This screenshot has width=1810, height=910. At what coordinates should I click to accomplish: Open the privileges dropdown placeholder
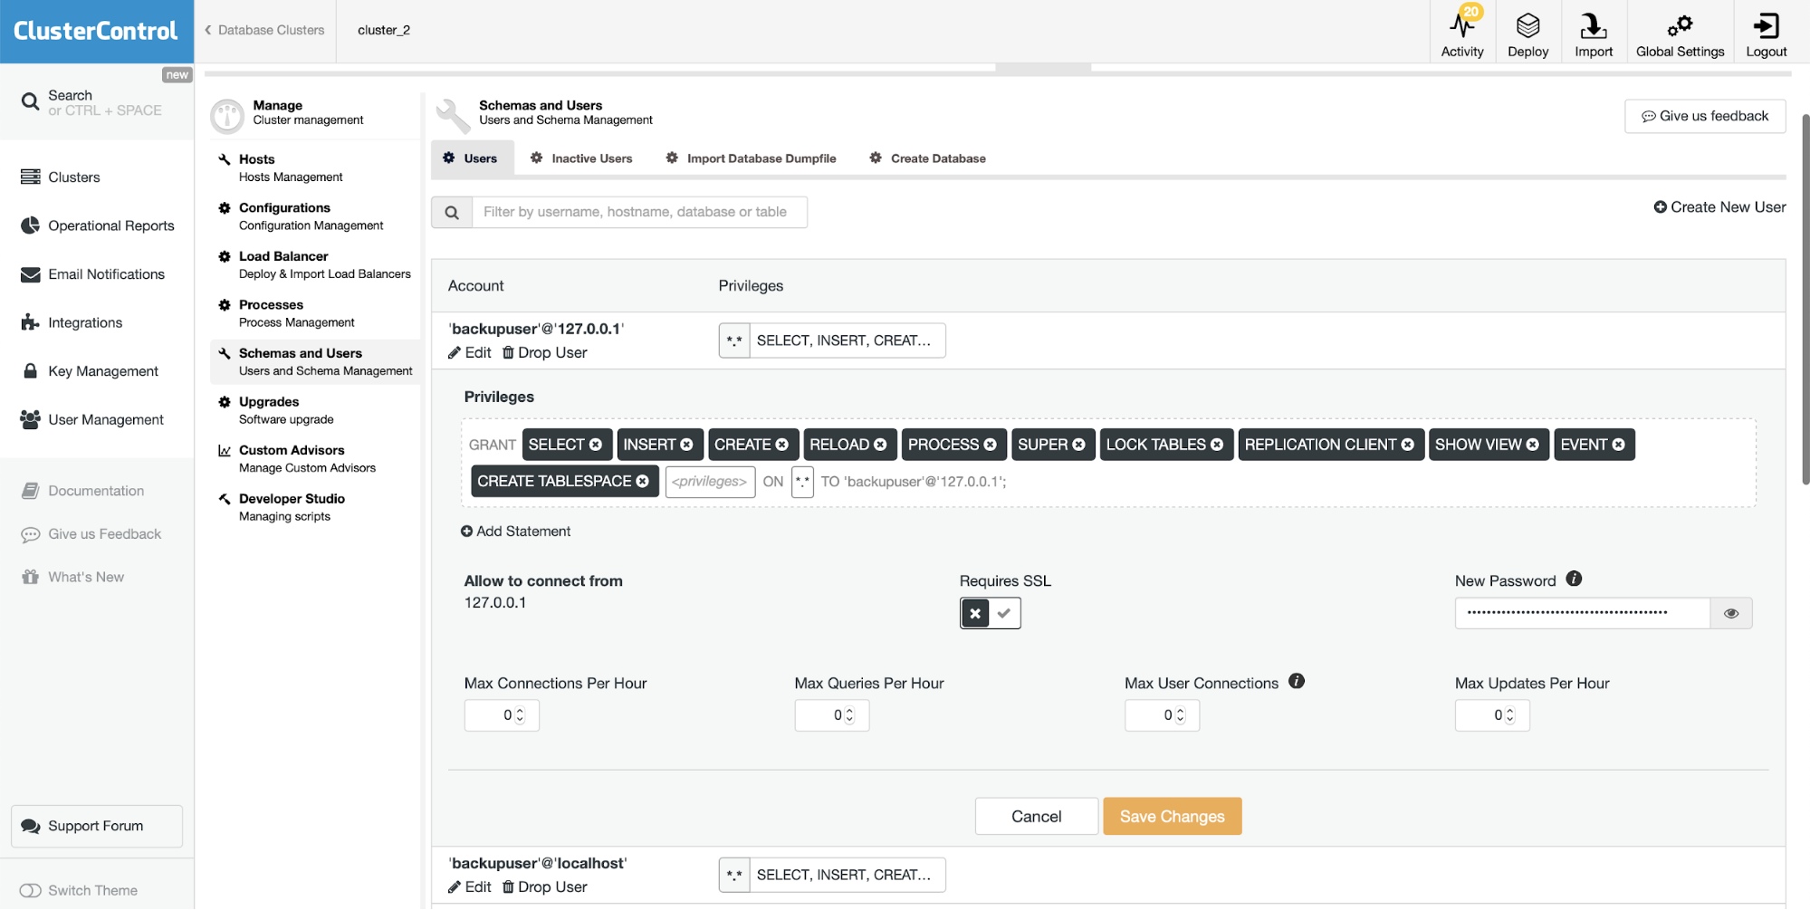click(710, 481)
